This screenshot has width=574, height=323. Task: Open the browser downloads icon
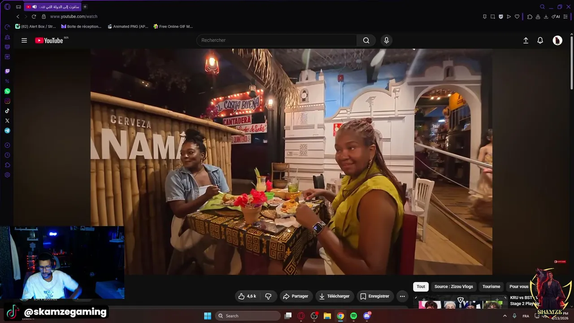tap(546, 17)
